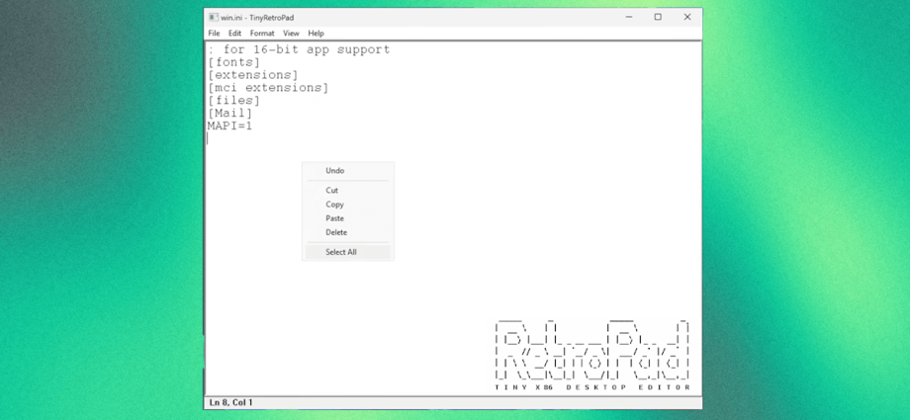Open the Edit menu
This screenshot has width=910, height=420.
click(x=234, y=33)
